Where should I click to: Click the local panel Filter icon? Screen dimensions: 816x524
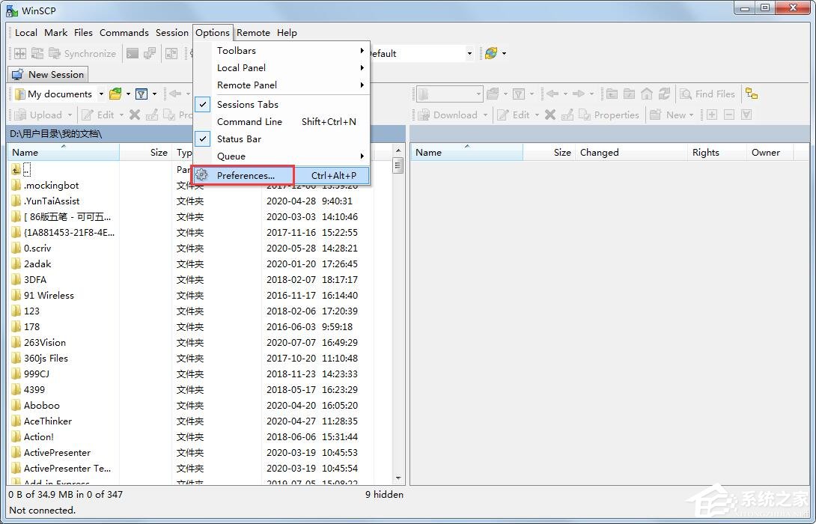coord(141,94)
